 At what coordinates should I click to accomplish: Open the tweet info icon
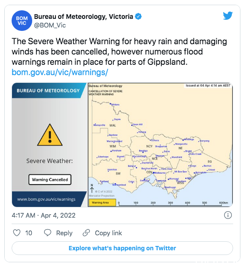[228, 215]
